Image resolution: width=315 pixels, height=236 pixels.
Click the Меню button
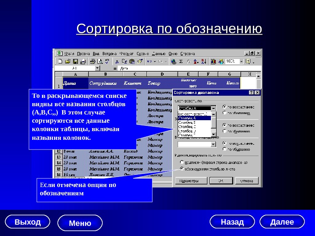[x=80, y=223]
